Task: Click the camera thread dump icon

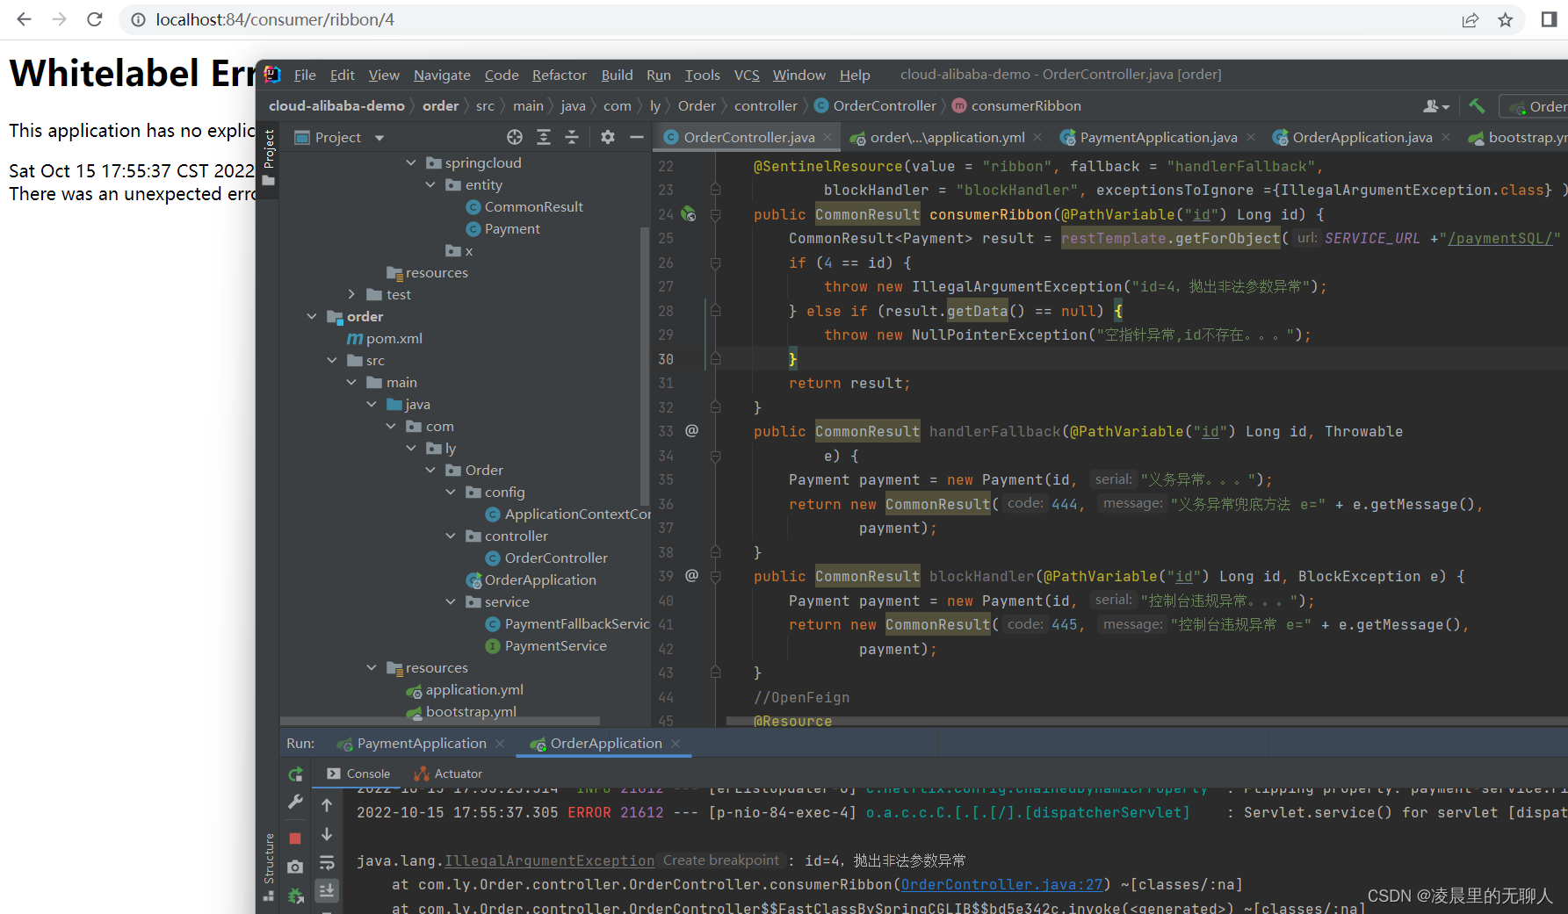Action: coord(295,867)
